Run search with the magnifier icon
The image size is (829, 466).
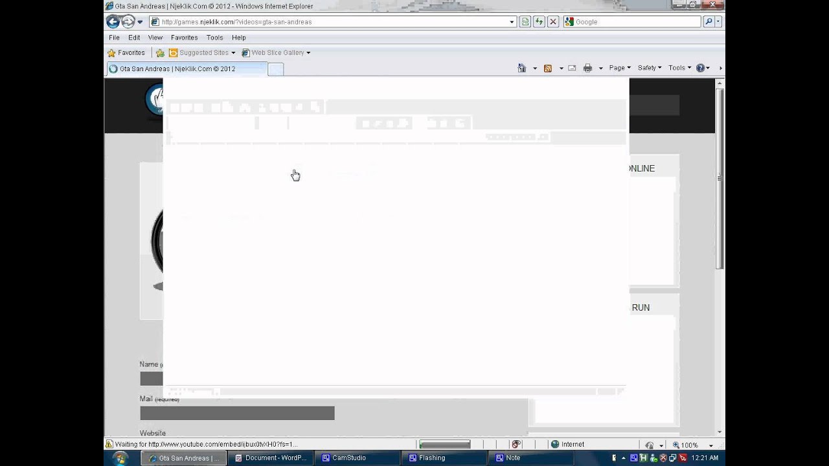pyautogui.click(x=709, y=22)
